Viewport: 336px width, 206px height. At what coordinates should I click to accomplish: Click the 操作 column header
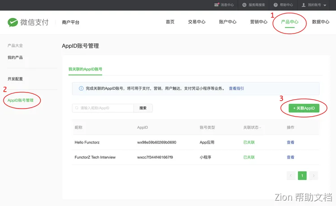290,127
